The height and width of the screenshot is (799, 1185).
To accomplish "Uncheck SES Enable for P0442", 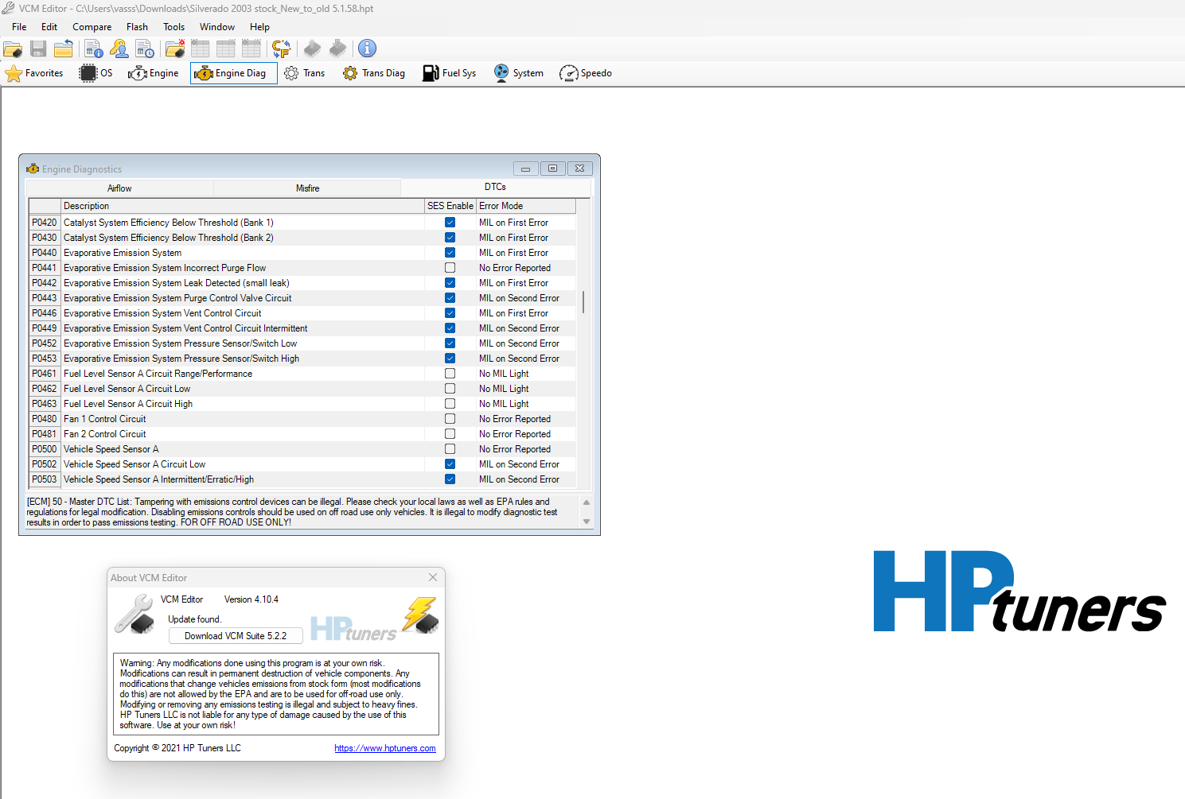I will (450, 283).
